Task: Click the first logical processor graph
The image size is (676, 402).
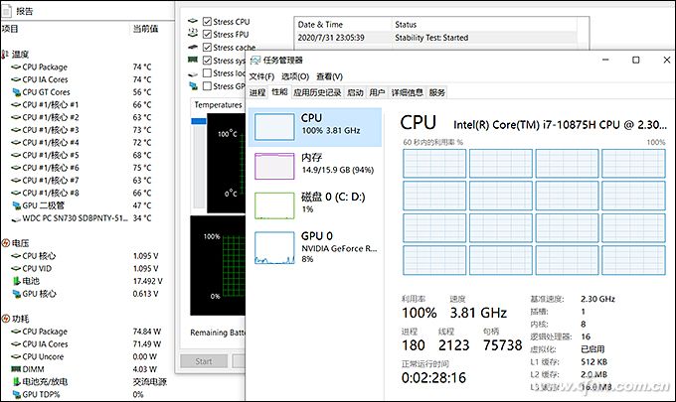Action: [434, 163]
